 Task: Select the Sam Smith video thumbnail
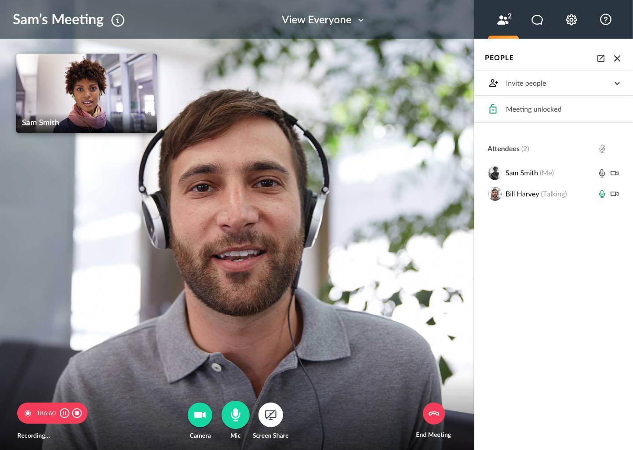87,93
